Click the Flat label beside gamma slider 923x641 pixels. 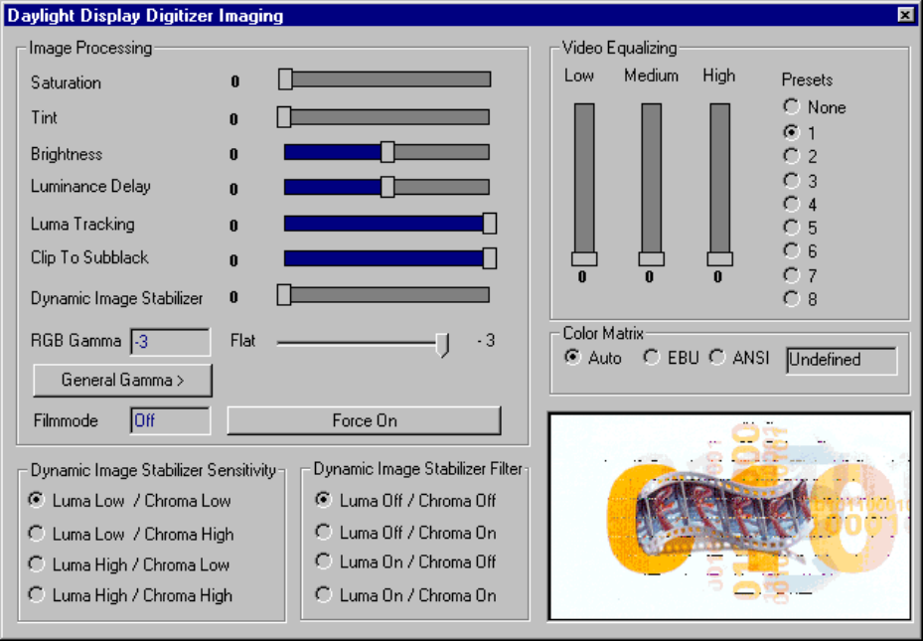pos(243,341)
